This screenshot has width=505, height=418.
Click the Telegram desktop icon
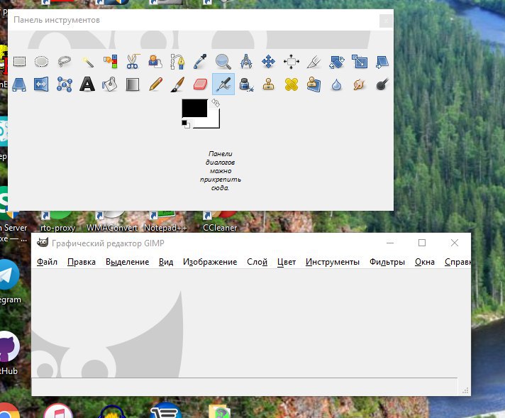[8, 275]
